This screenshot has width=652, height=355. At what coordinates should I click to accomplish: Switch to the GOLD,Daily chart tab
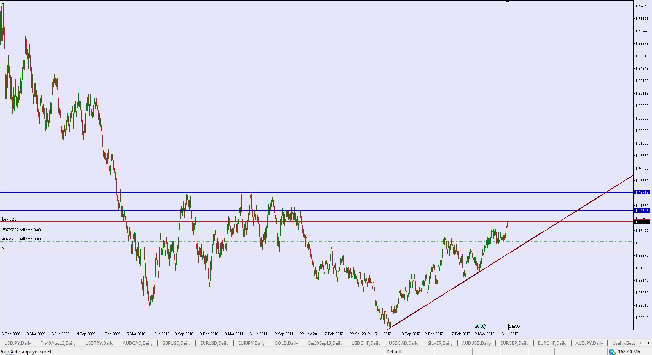286,343
